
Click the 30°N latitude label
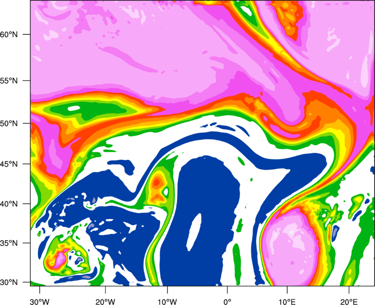pyautogui.click(x=9, y=282)
